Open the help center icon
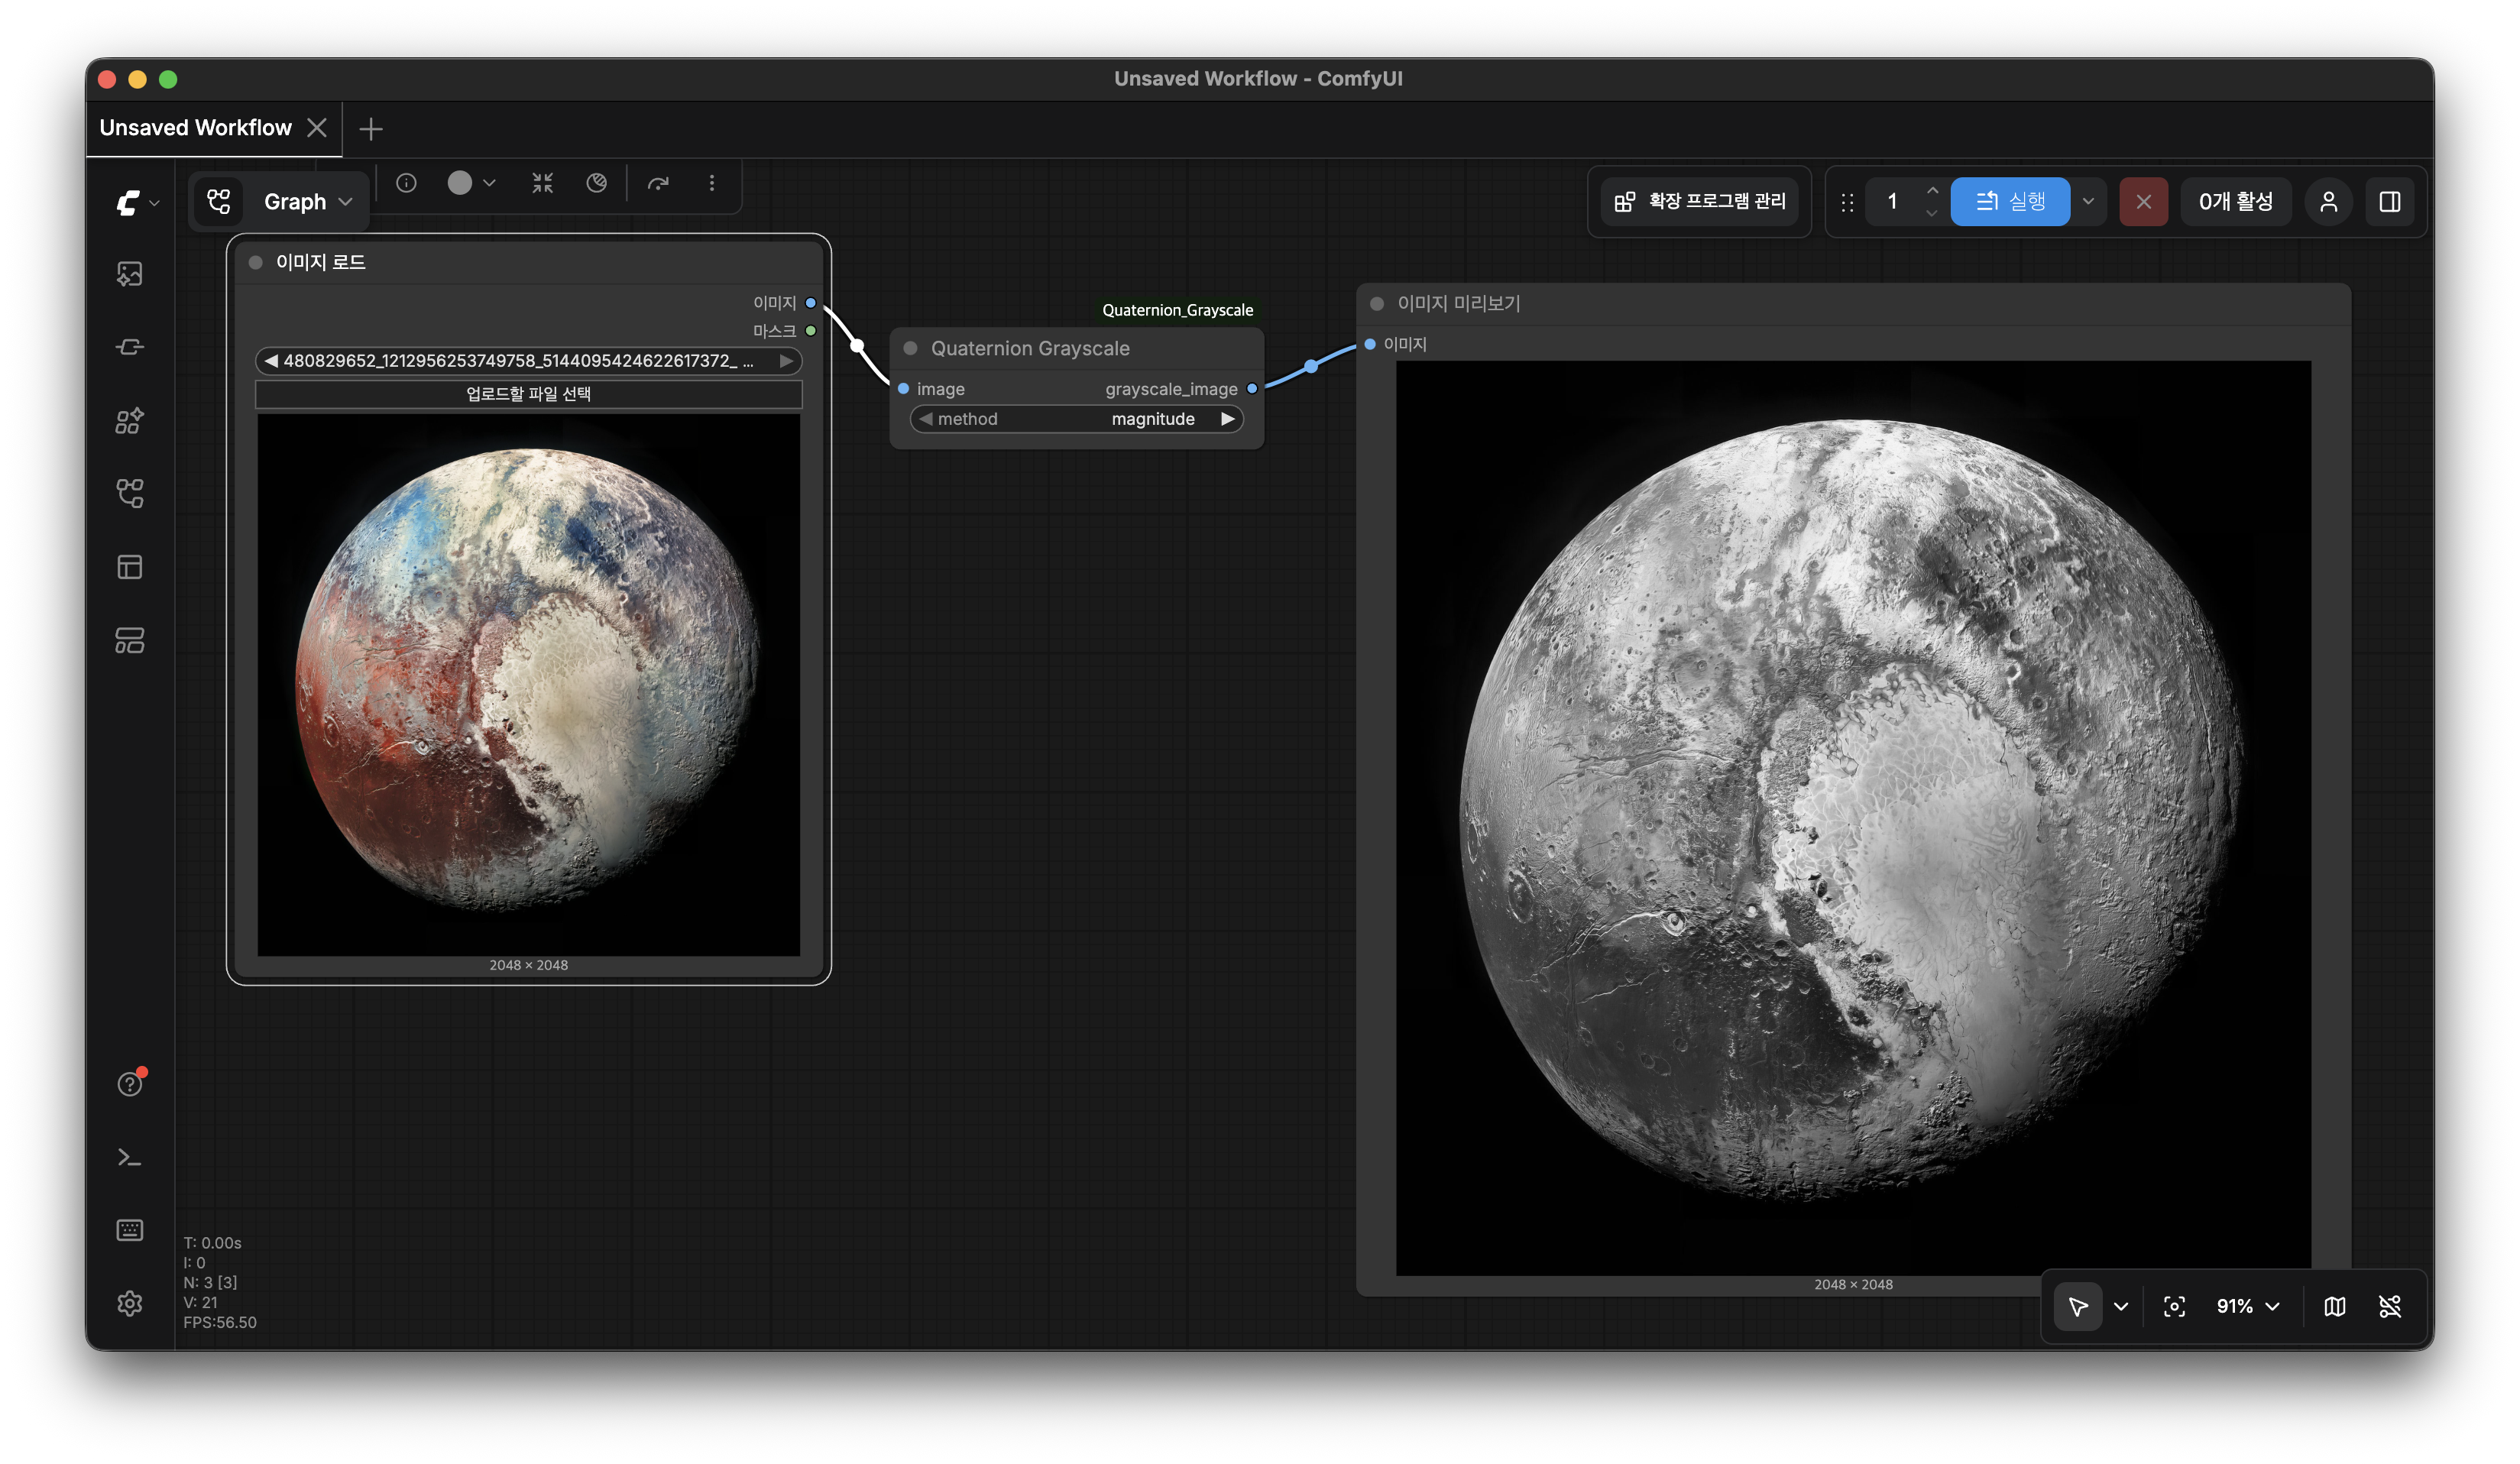 (x=130, y=1084)
